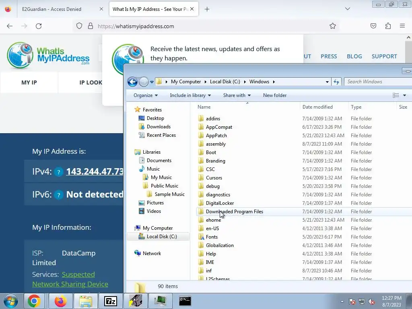412x309 pixels.
Task: Launch Google Chrome from the taskbar
Action: (34, 301)
